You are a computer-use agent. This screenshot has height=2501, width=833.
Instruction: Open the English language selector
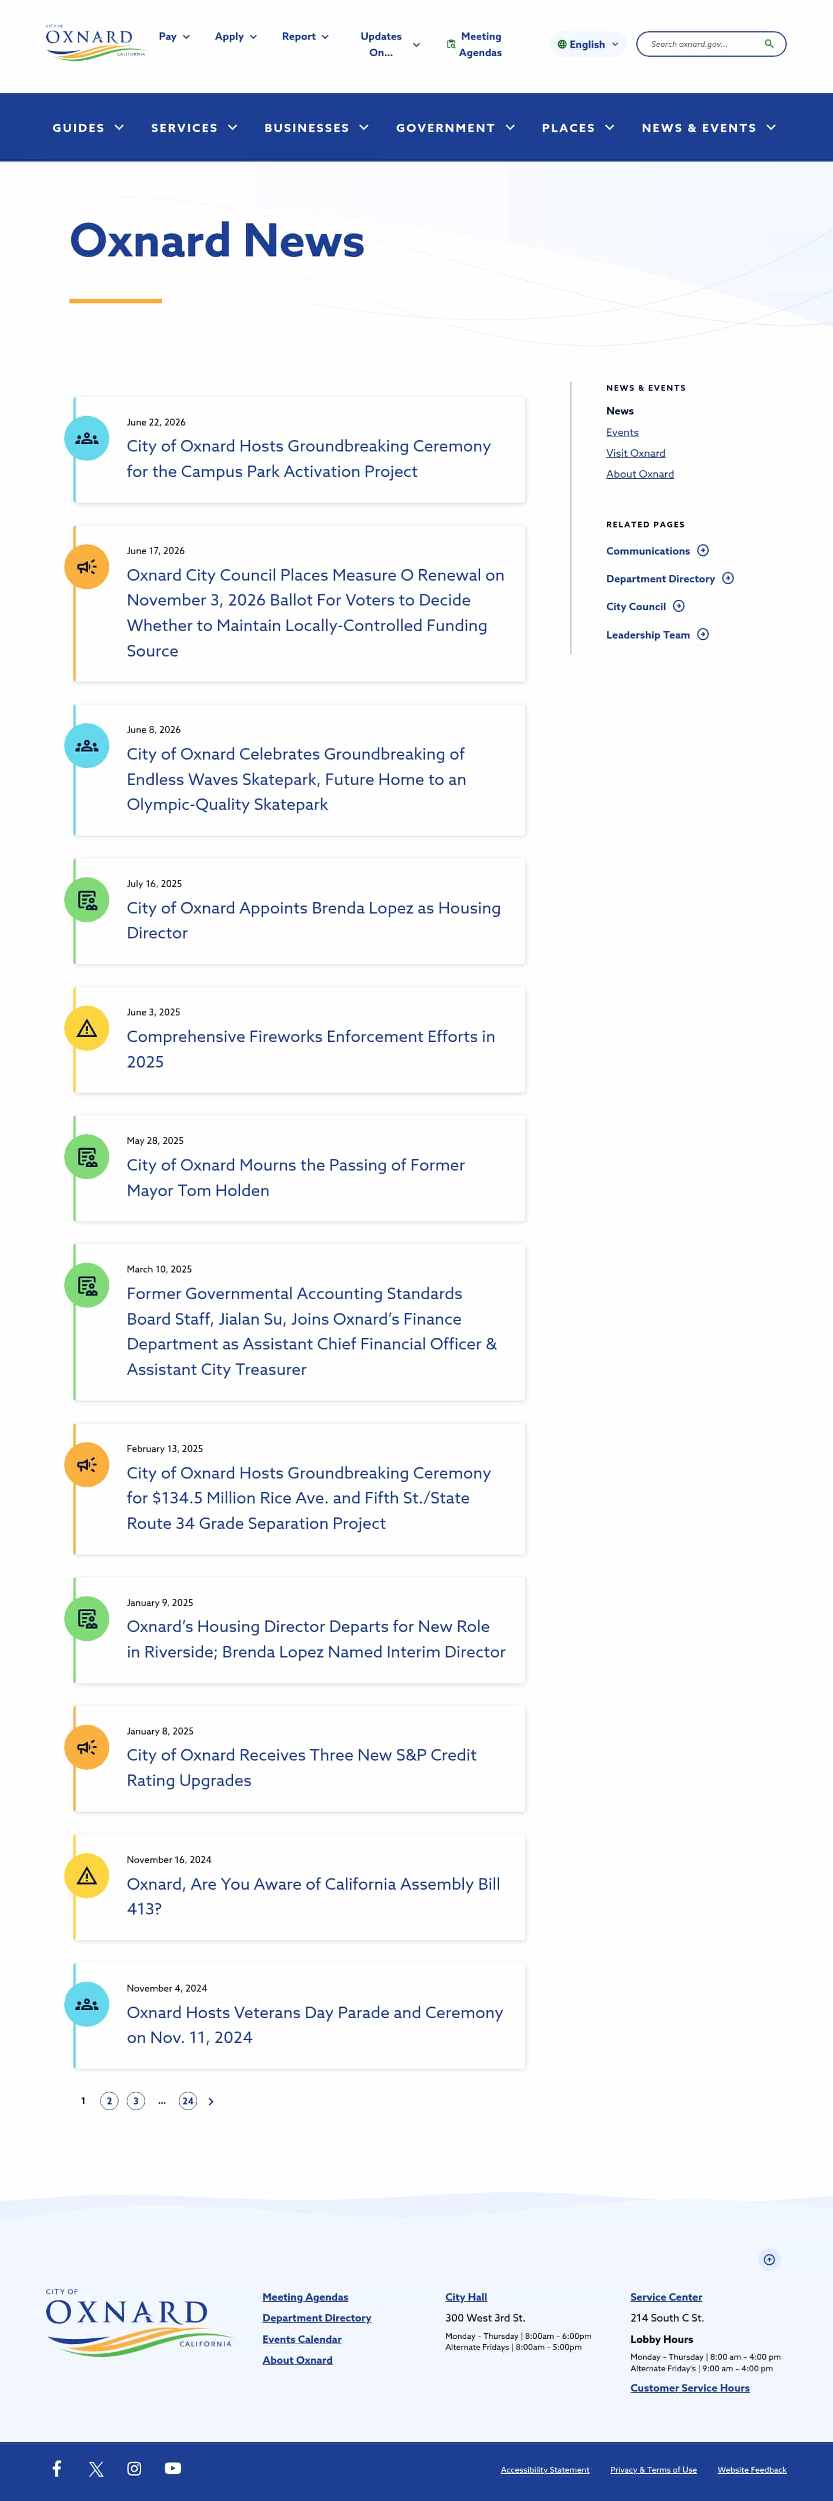[x=588, y=45]
